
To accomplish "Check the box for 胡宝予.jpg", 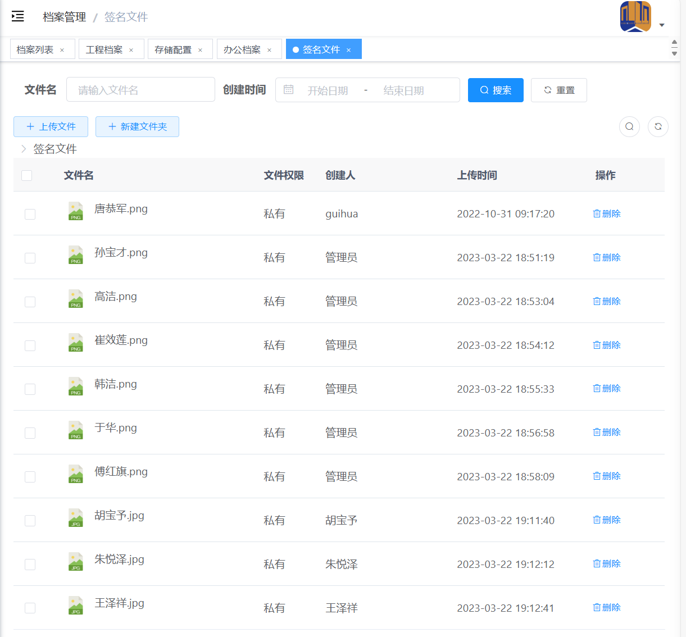I will coord(30,521).
